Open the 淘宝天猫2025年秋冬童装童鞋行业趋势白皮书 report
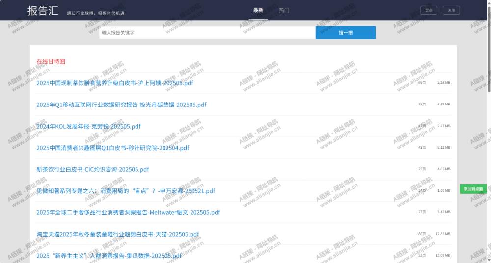The image size is (491, 263). 118,234
